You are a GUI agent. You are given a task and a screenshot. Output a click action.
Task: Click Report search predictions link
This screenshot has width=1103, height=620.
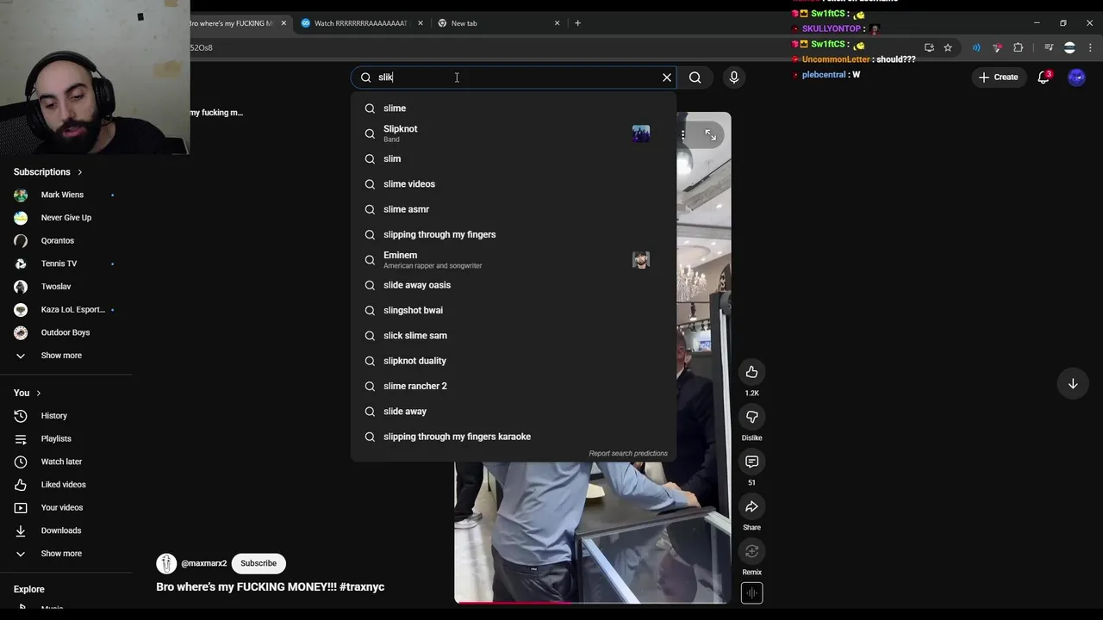point(628,453)
